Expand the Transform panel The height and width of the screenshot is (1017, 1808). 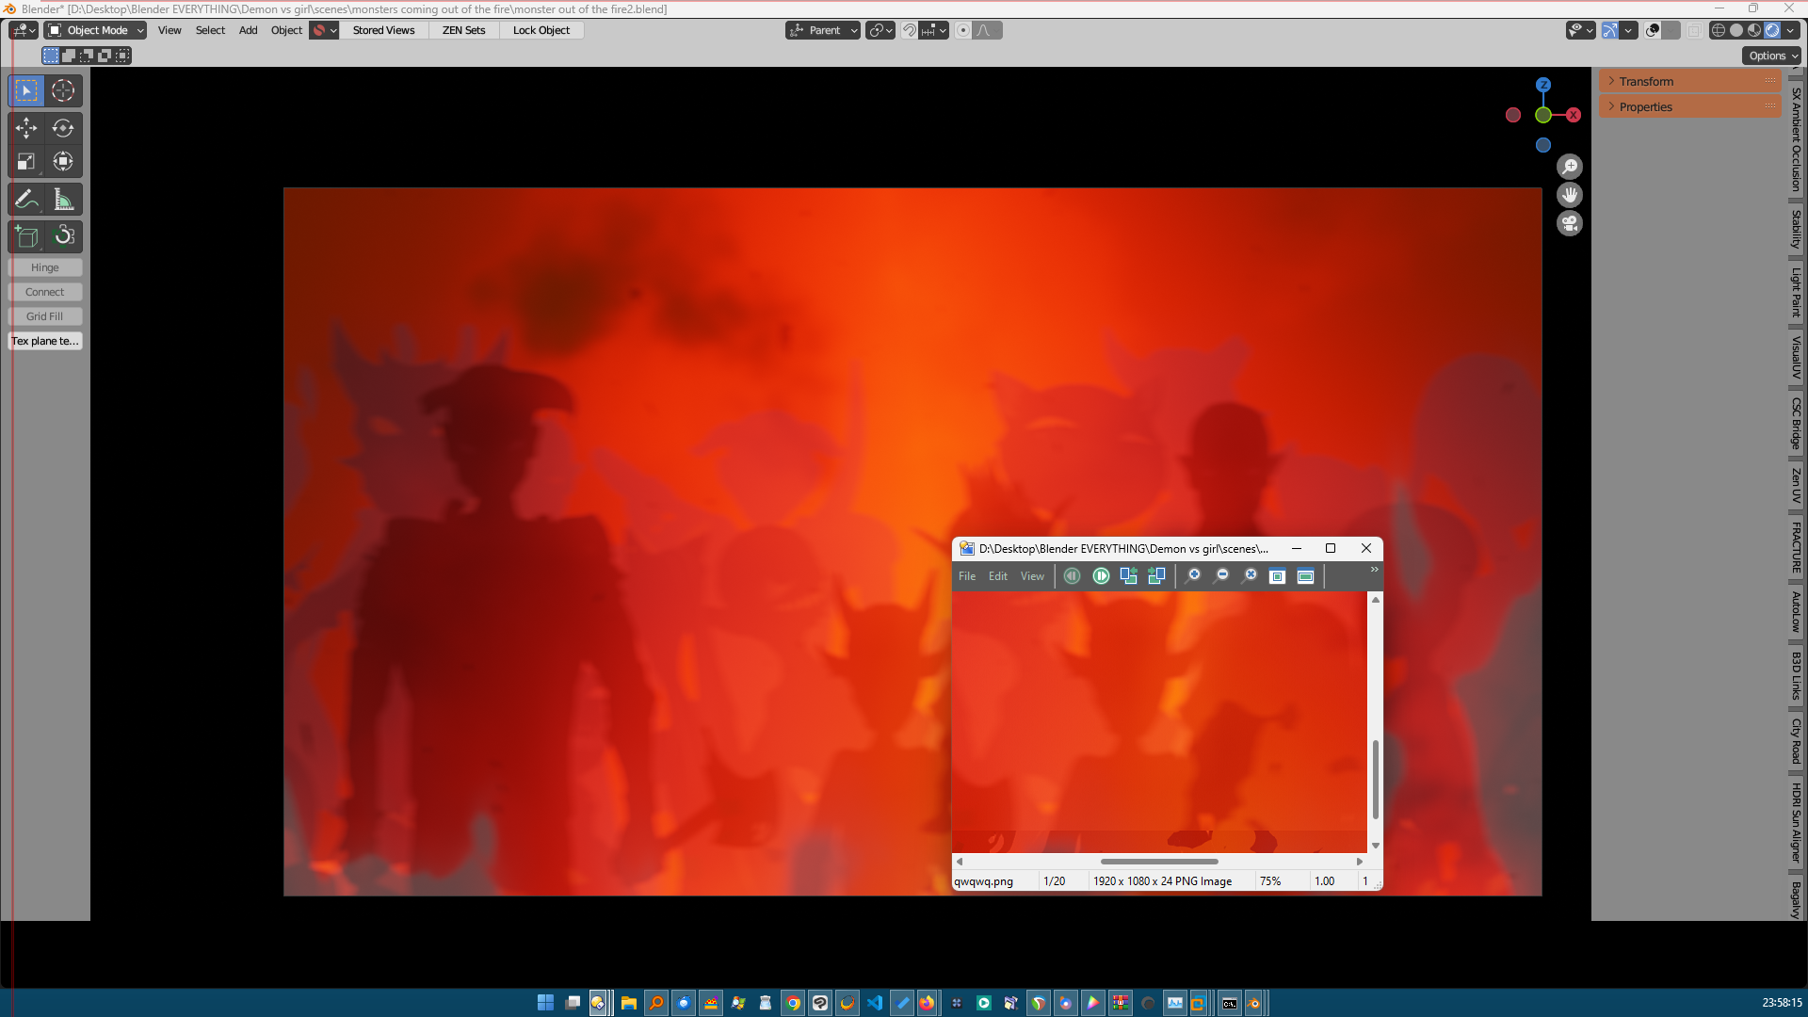point(1689,82)
